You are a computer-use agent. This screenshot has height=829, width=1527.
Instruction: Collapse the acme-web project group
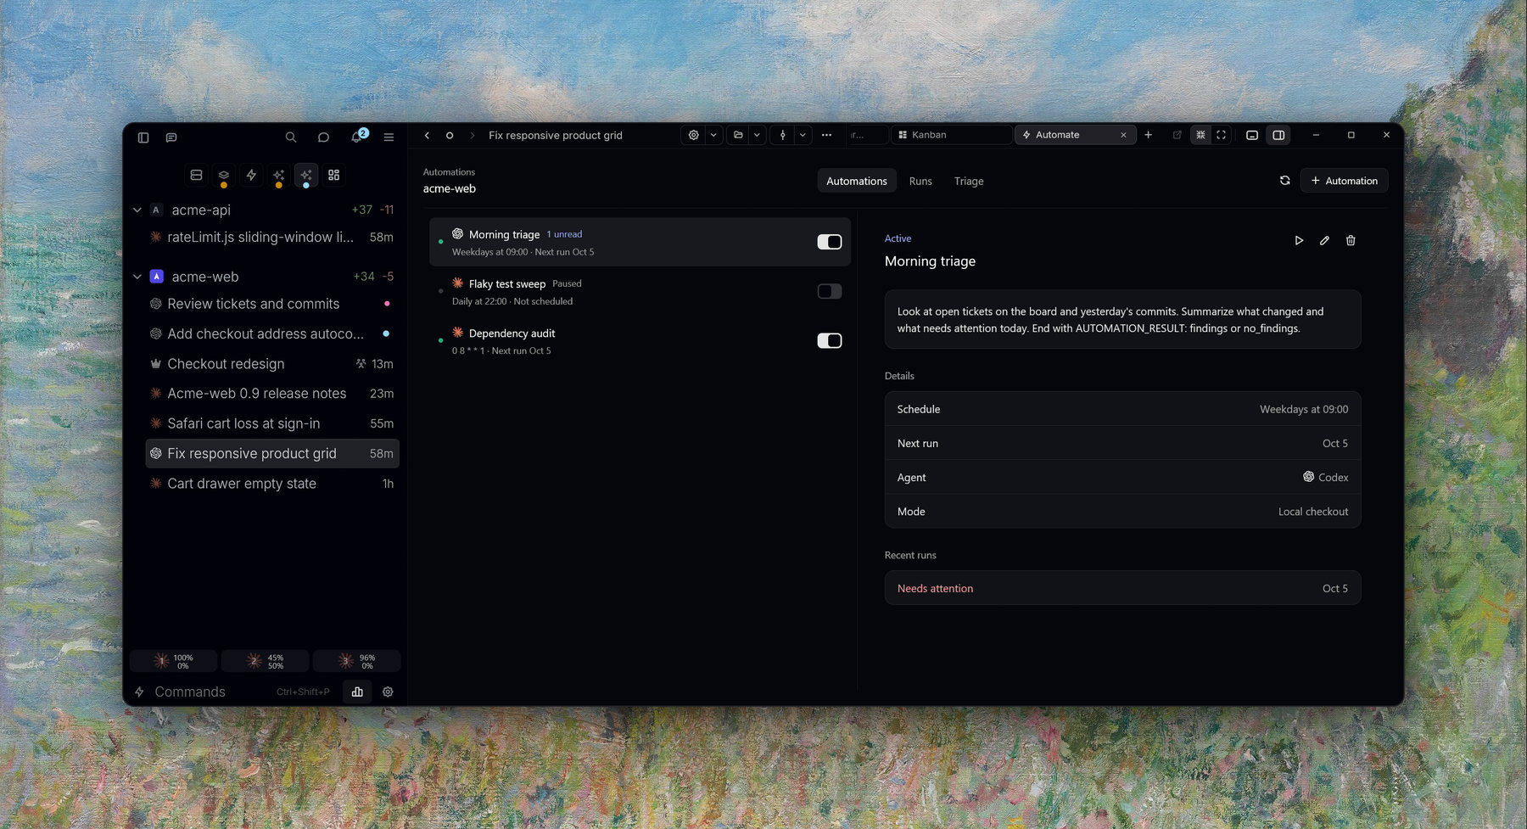pos(137,277)
